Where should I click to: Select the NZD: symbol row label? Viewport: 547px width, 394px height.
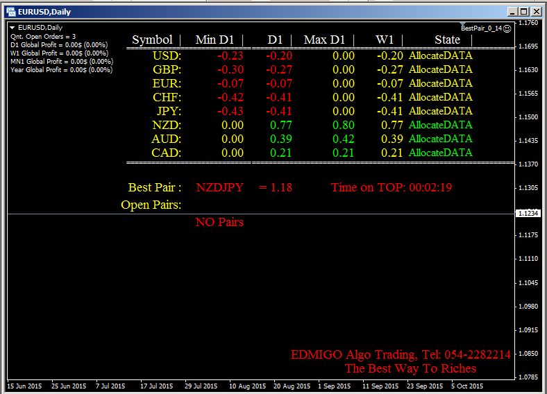(167, 125)
